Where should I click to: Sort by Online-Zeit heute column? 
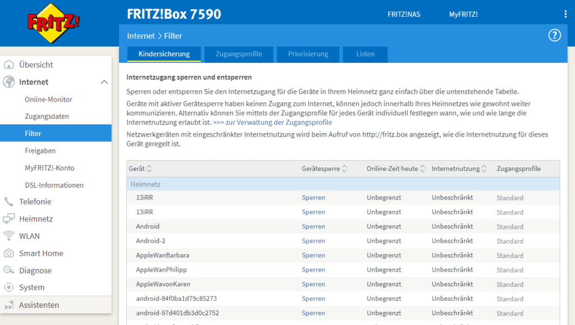[423, 169]
